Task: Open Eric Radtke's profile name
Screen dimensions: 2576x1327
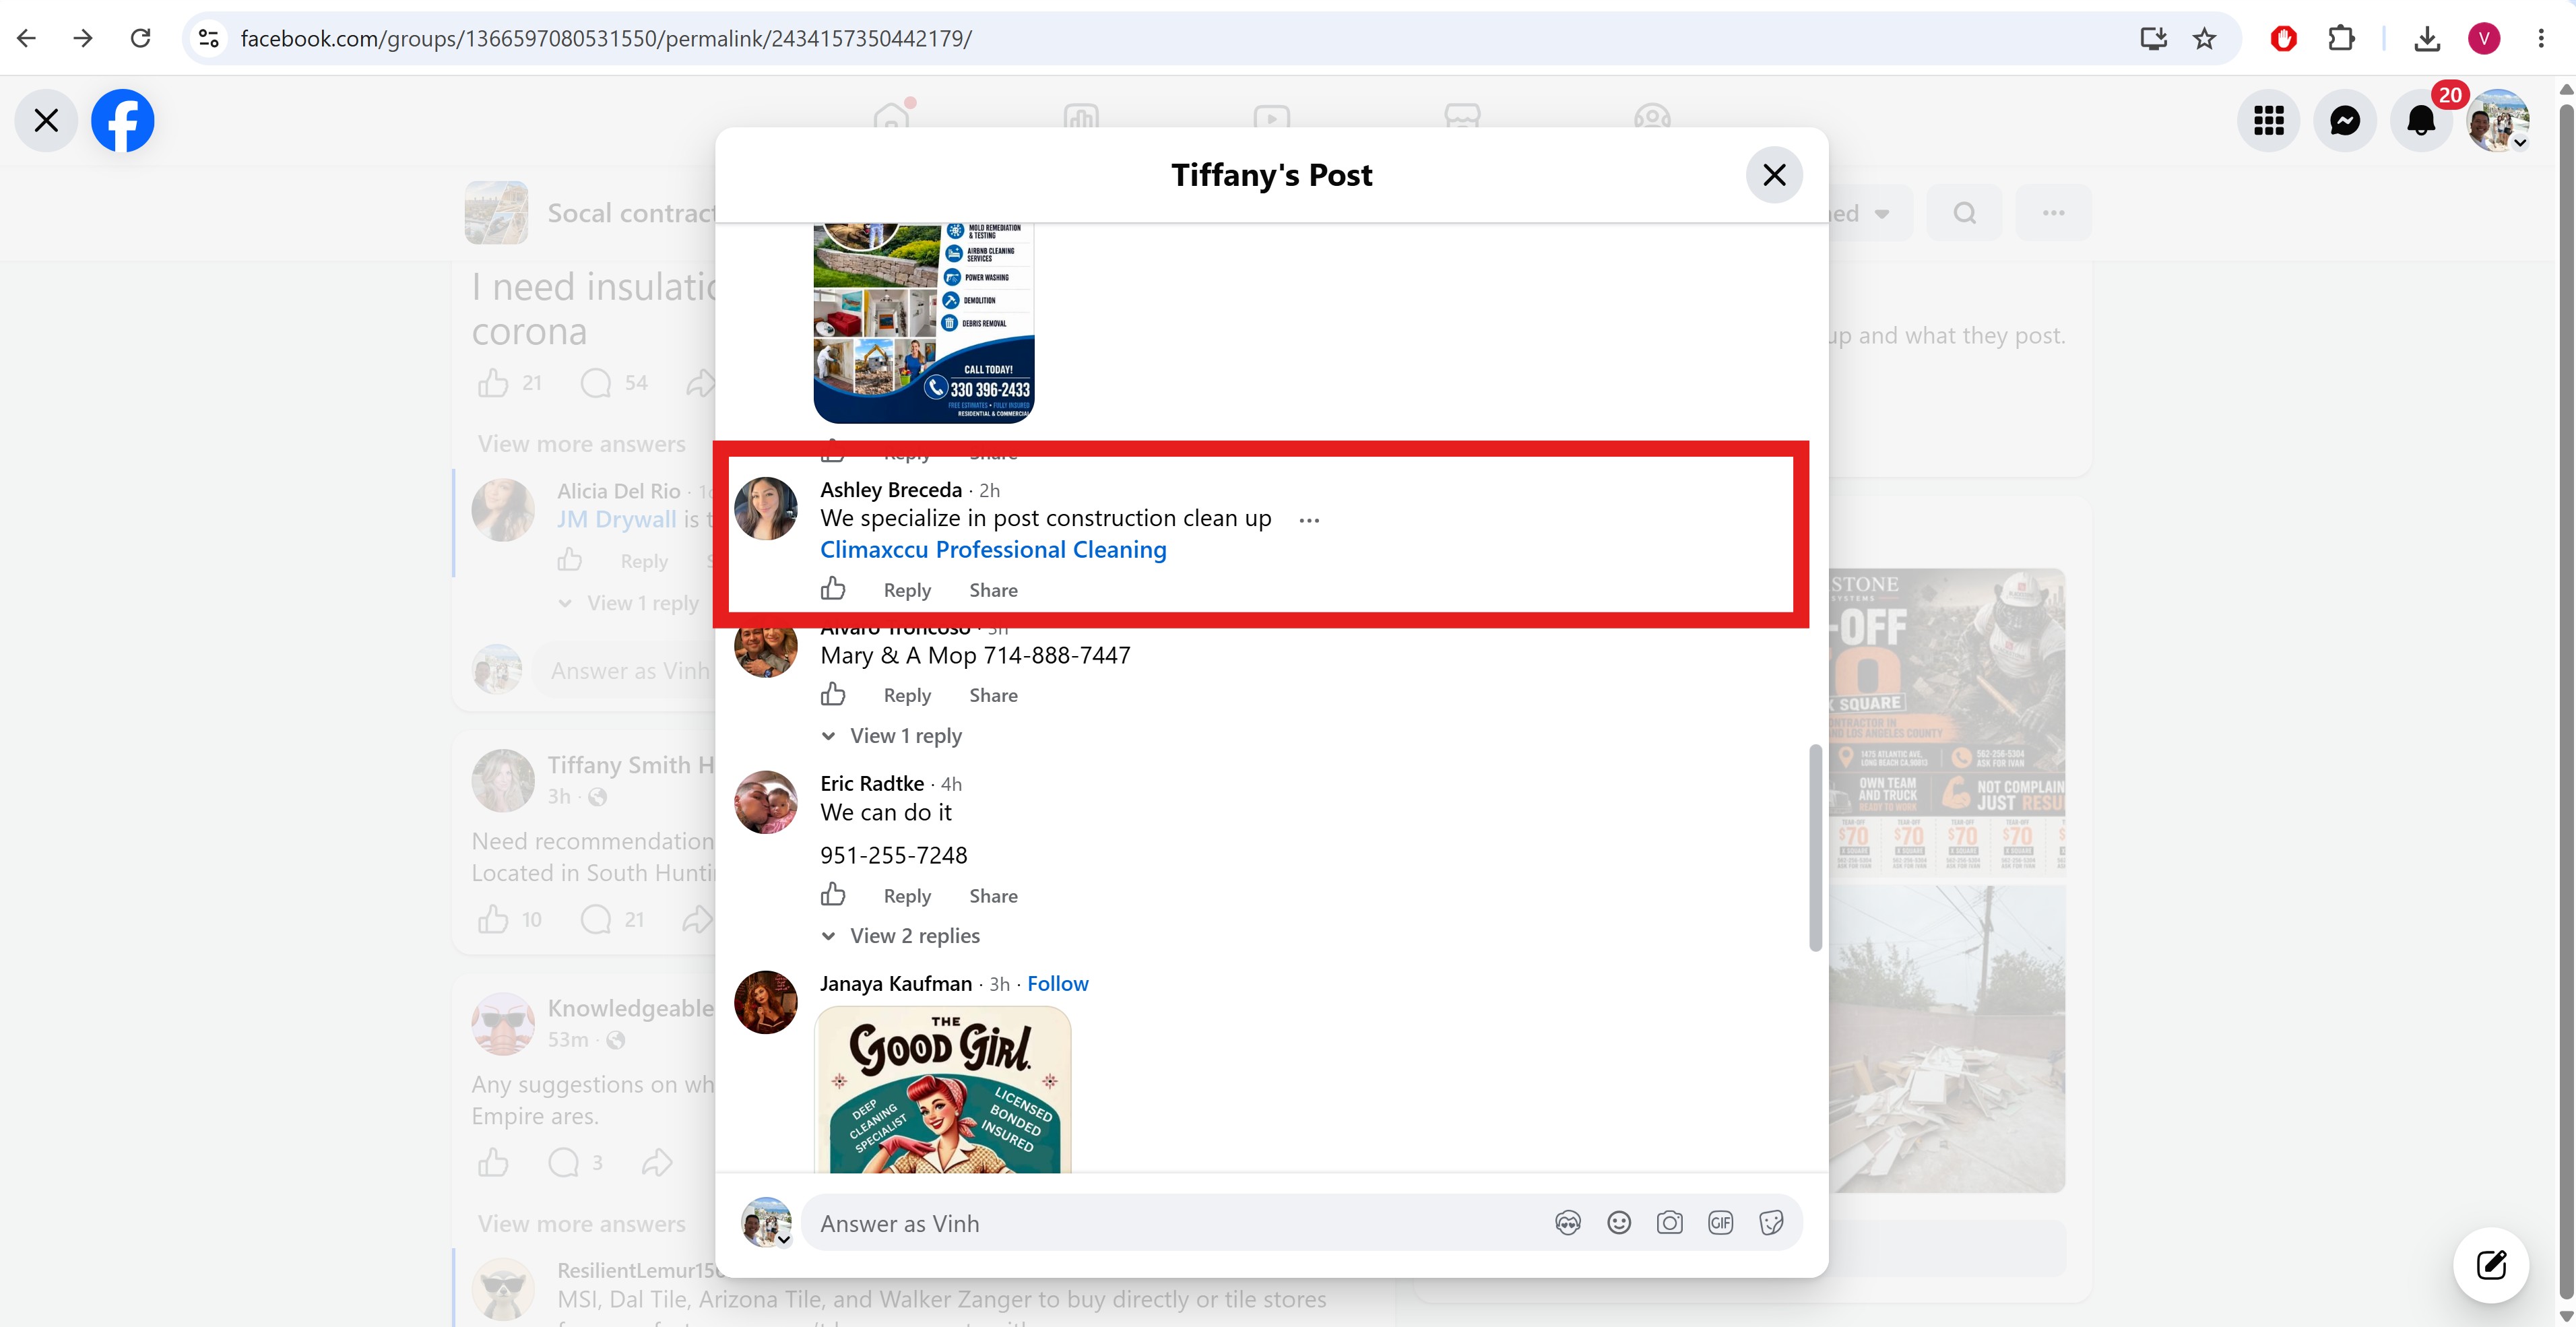Action: click(872, 784)
